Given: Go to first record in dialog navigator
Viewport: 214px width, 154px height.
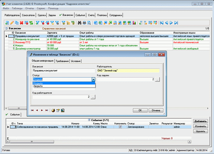Looking at the screenshot, I should point(32,110).
